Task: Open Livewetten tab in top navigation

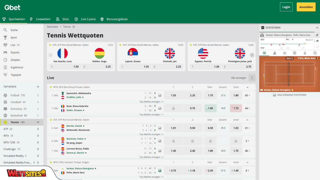Action: coord(40,19)
